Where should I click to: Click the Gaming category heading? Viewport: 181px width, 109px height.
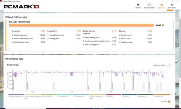[x=122, y=31]
